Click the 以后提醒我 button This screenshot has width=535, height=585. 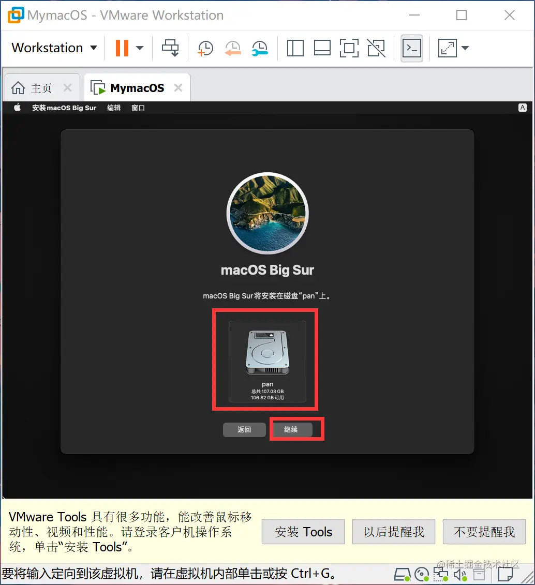click(x=394, y=532)
